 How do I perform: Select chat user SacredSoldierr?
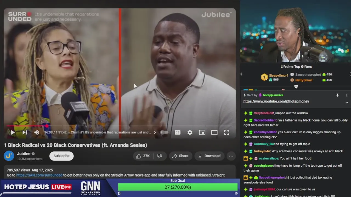(x=265, y=120)
